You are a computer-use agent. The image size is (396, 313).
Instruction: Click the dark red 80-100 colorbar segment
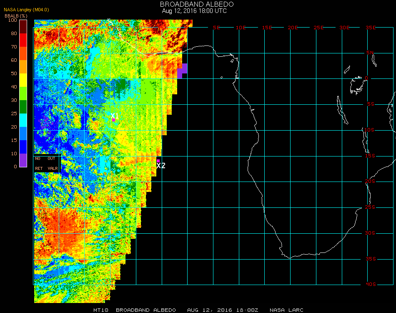coord(23,27)
